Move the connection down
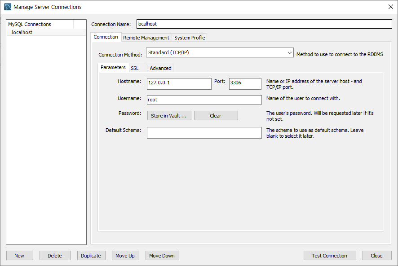 tap(162, 256)
